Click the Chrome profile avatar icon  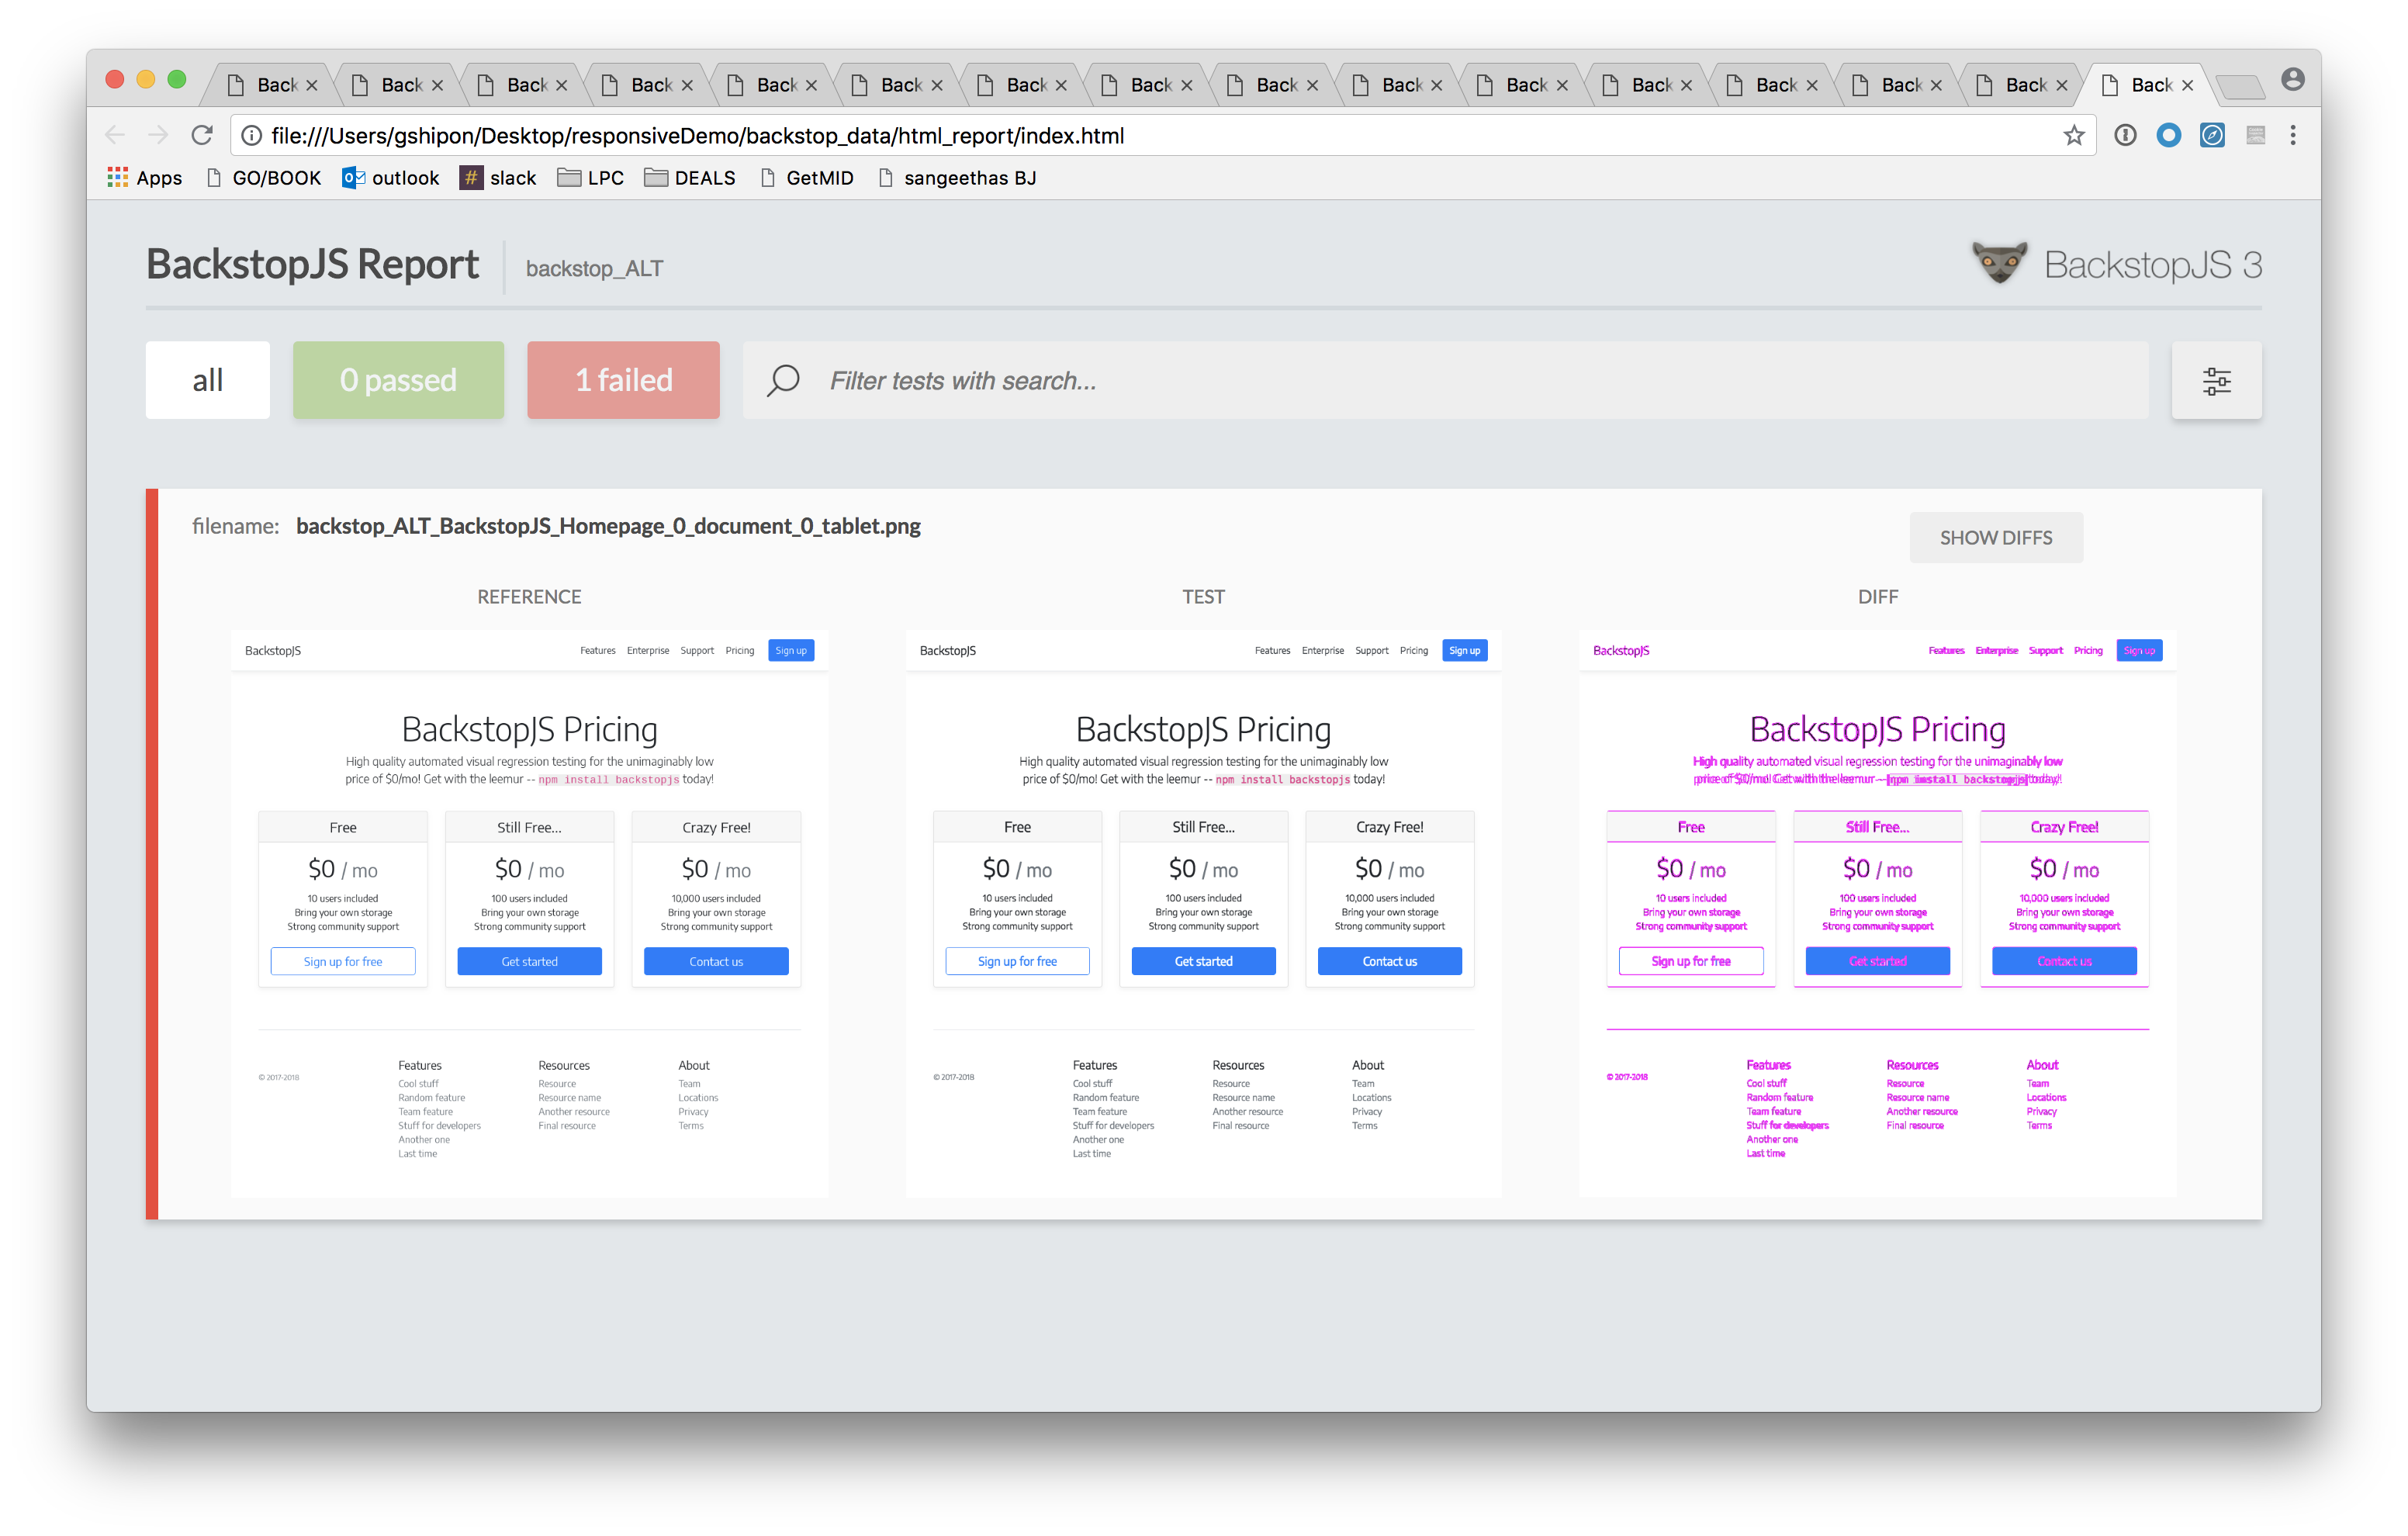2292,80
